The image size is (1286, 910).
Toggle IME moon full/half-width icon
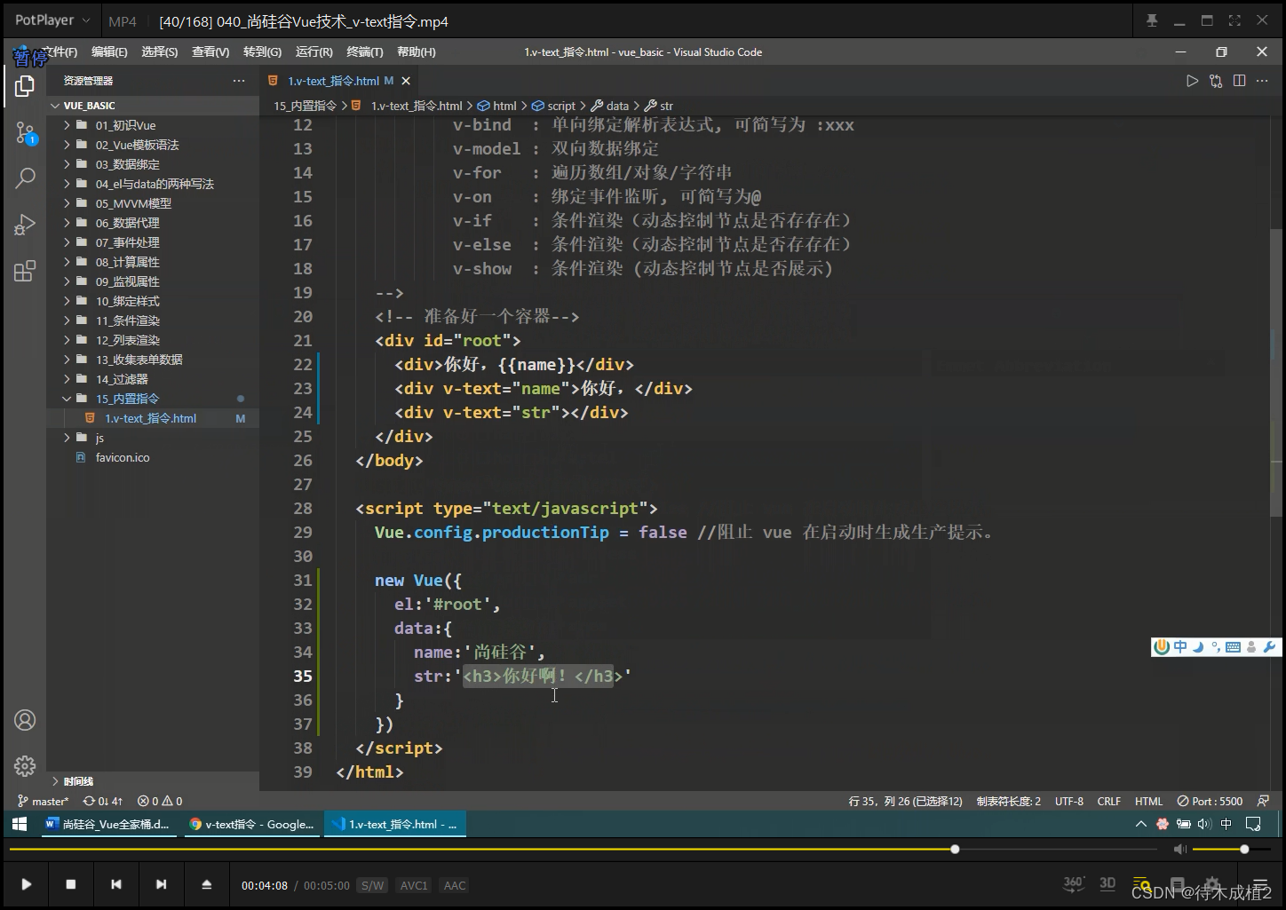tap(1197, 647)
